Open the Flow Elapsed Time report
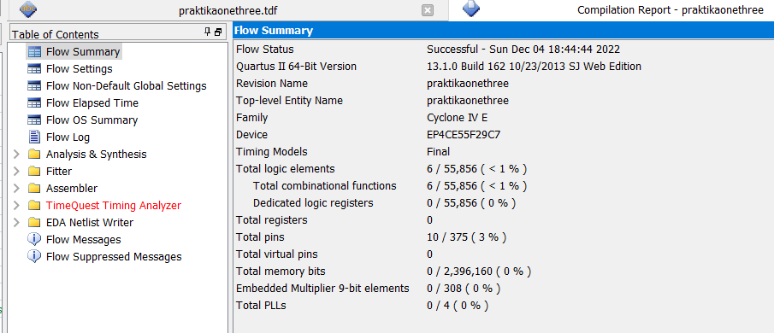Screen dimensions: 774x333 point(92,103)
